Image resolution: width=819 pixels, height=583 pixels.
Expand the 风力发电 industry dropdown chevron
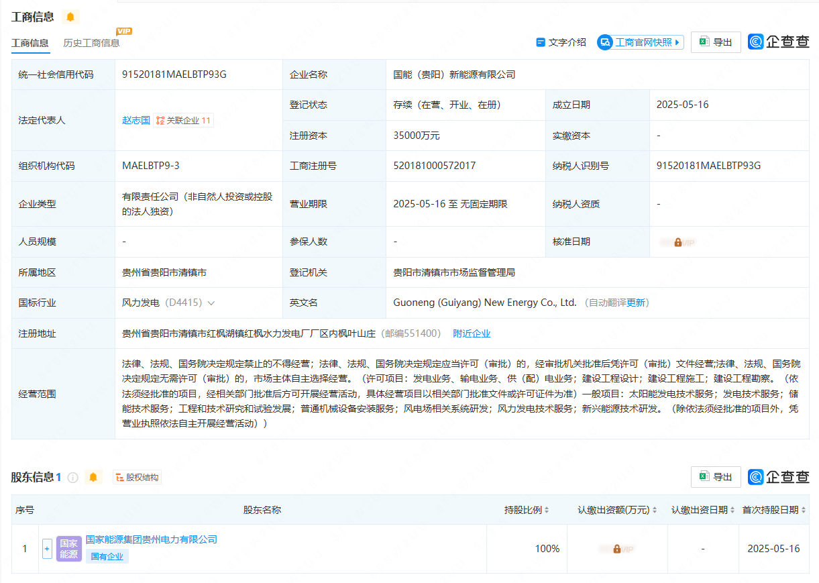click(211, 303)
